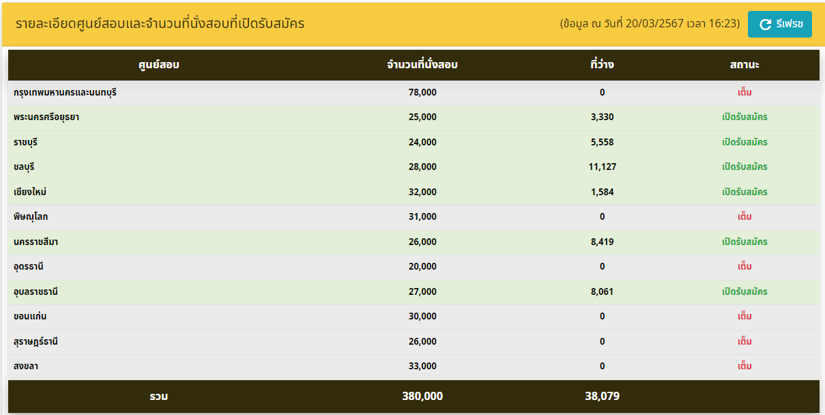
Task: Click the เต็ม status for กรุงเทพมหานครและนนทบุรี
Action: (744, 92)
